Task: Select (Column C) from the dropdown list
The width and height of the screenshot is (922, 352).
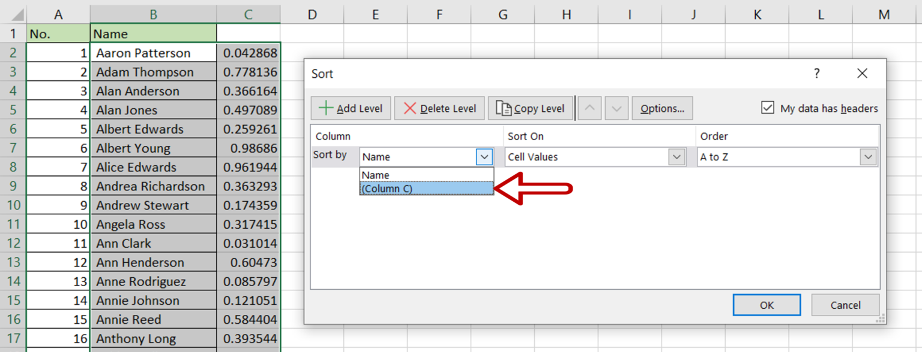Action: [x=426, y=189]
